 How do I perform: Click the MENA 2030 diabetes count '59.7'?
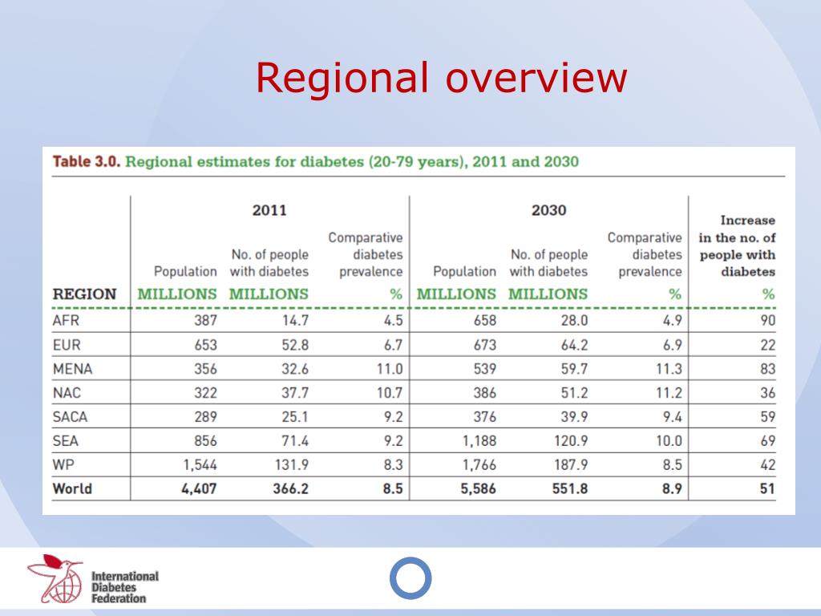point(574,369)
